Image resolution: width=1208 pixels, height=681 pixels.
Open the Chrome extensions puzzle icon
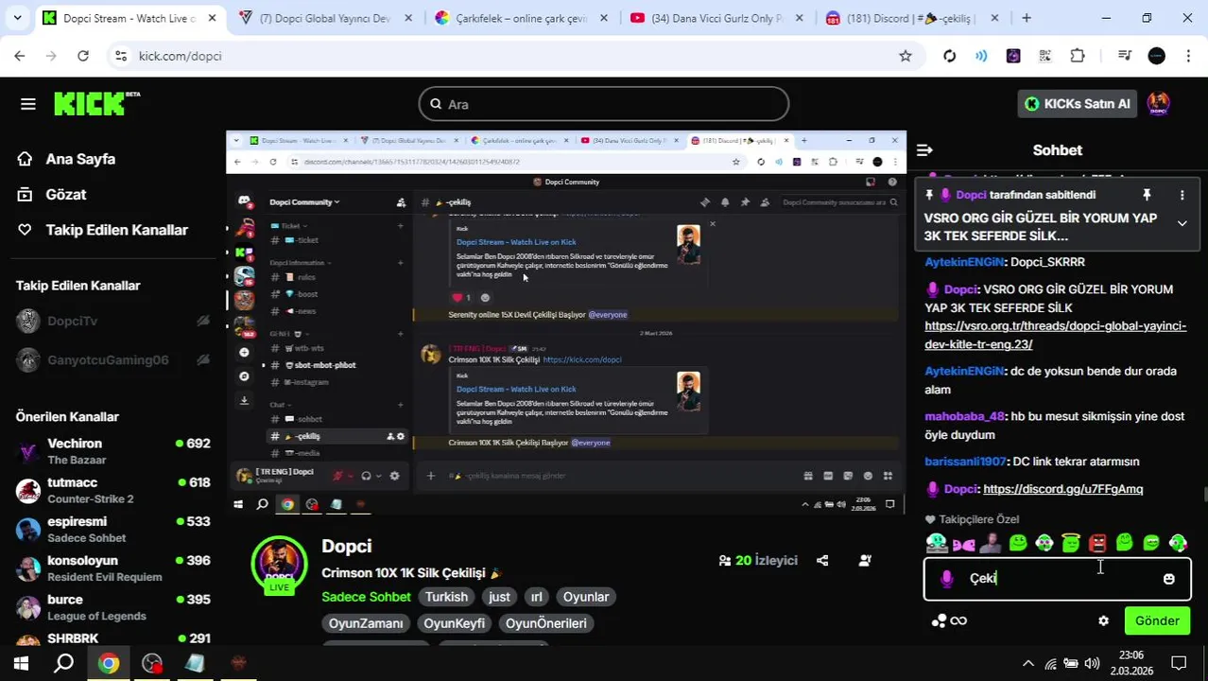1078,56
